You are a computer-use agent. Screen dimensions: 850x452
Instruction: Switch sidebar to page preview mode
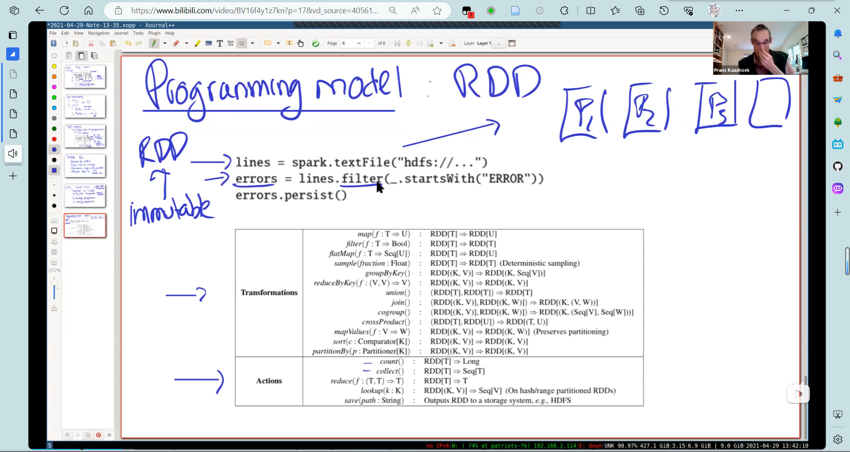81,56
